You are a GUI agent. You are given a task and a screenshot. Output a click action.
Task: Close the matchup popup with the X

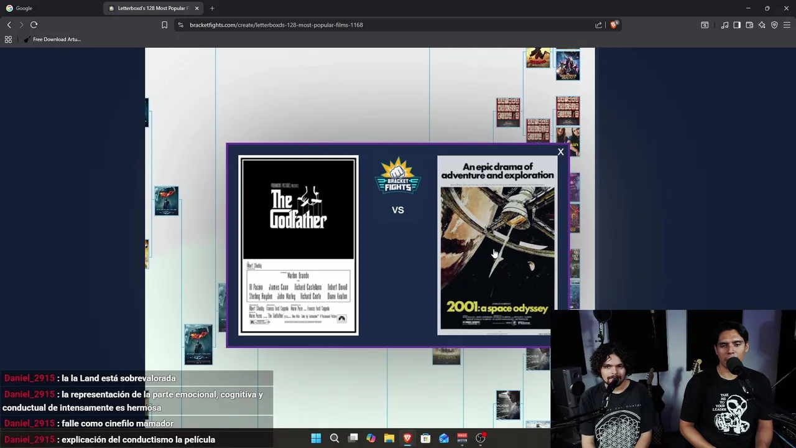(x=560, y=152)
